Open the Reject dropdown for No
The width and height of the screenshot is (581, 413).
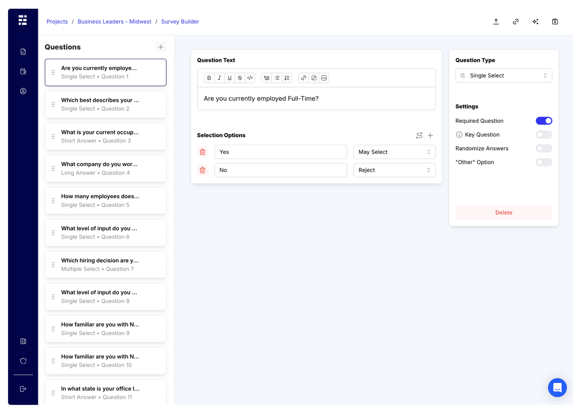pyautogui.click(x=394, y=170)
